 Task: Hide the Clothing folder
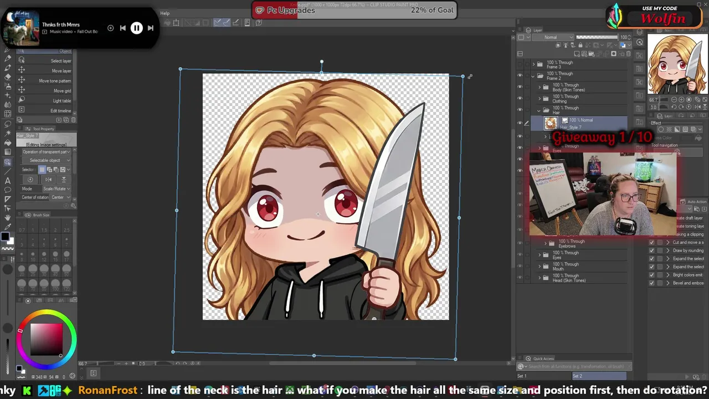[520, 99]
